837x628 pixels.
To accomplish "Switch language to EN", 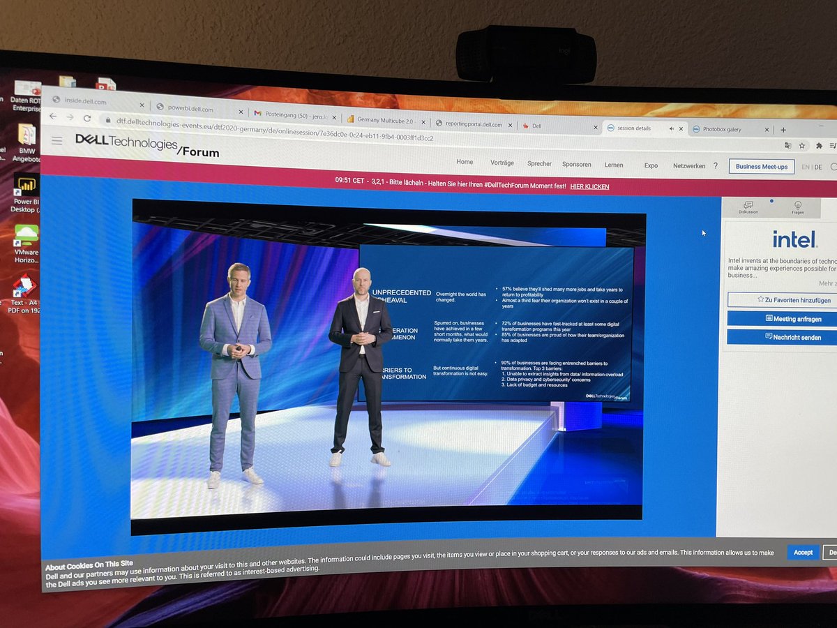I will 806,167.
